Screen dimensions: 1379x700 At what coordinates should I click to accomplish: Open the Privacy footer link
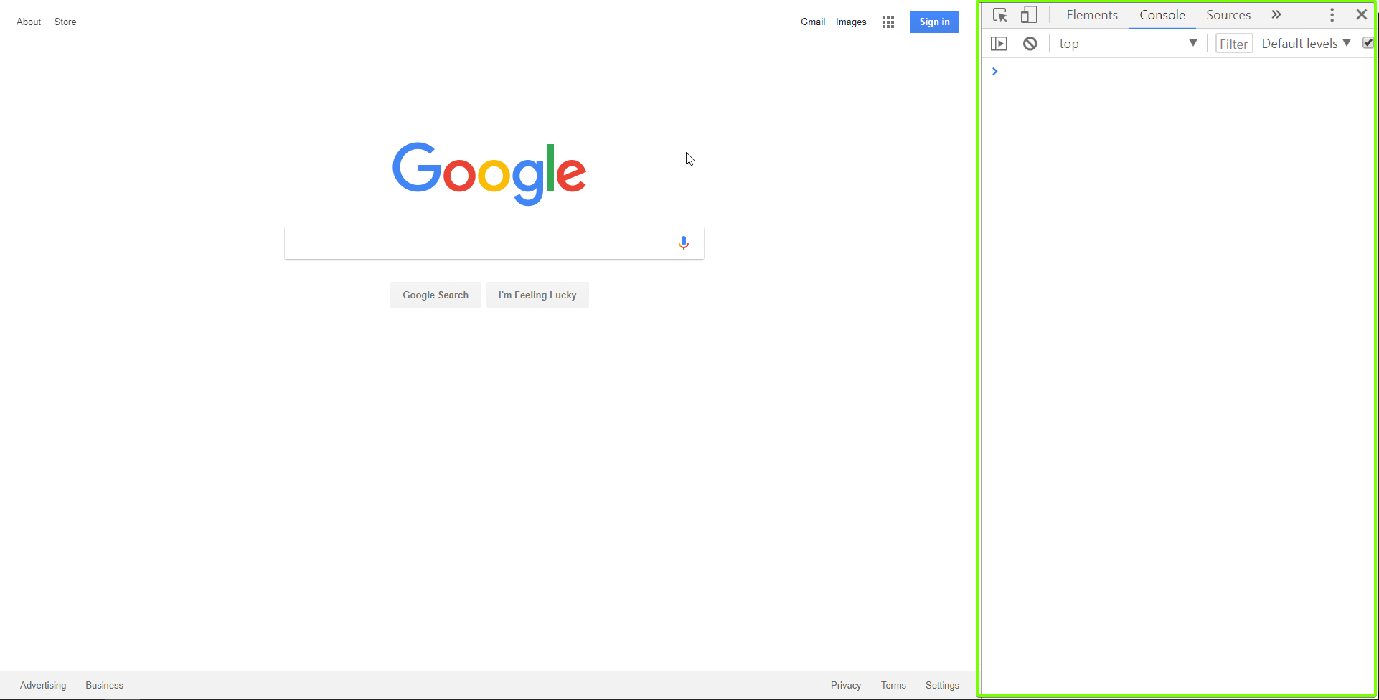[846, 686]
